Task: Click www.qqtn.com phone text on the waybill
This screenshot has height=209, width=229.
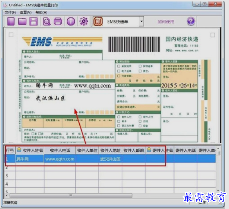Action: click(x=92, y=86)
